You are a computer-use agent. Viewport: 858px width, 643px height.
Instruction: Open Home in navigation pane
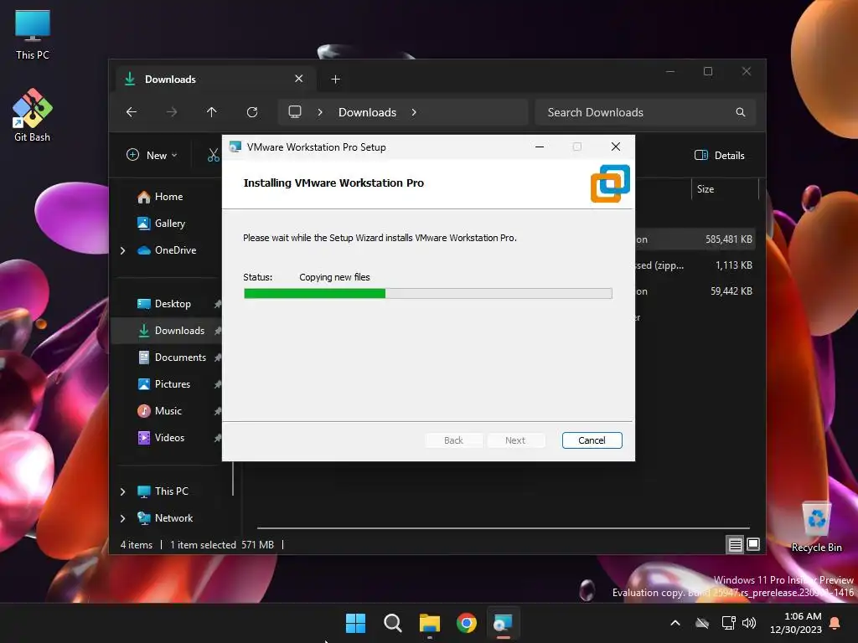click(168, 197)
